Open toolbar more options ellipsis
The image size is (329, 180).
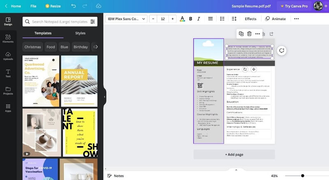tap(296, 19)
